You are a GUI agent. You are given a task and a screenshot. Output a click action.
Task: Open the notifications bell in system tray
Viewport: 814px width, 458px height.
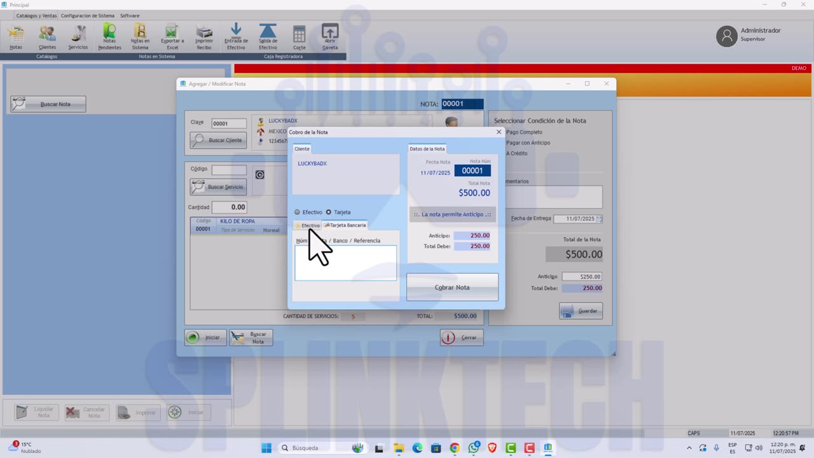tap(803, 448)
